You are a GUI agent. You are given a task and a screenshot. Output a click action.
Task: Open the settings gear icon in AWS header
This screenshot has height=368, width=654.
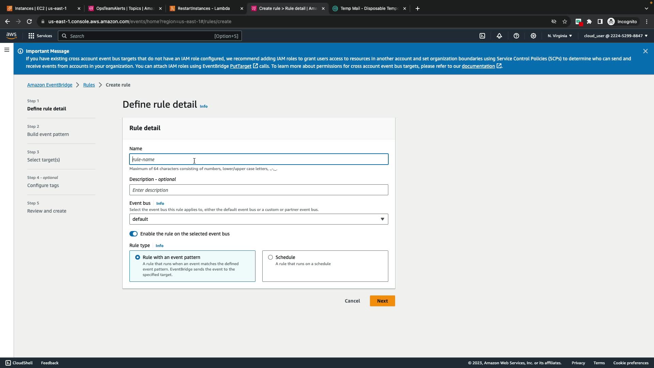click(x=533, y=36)
